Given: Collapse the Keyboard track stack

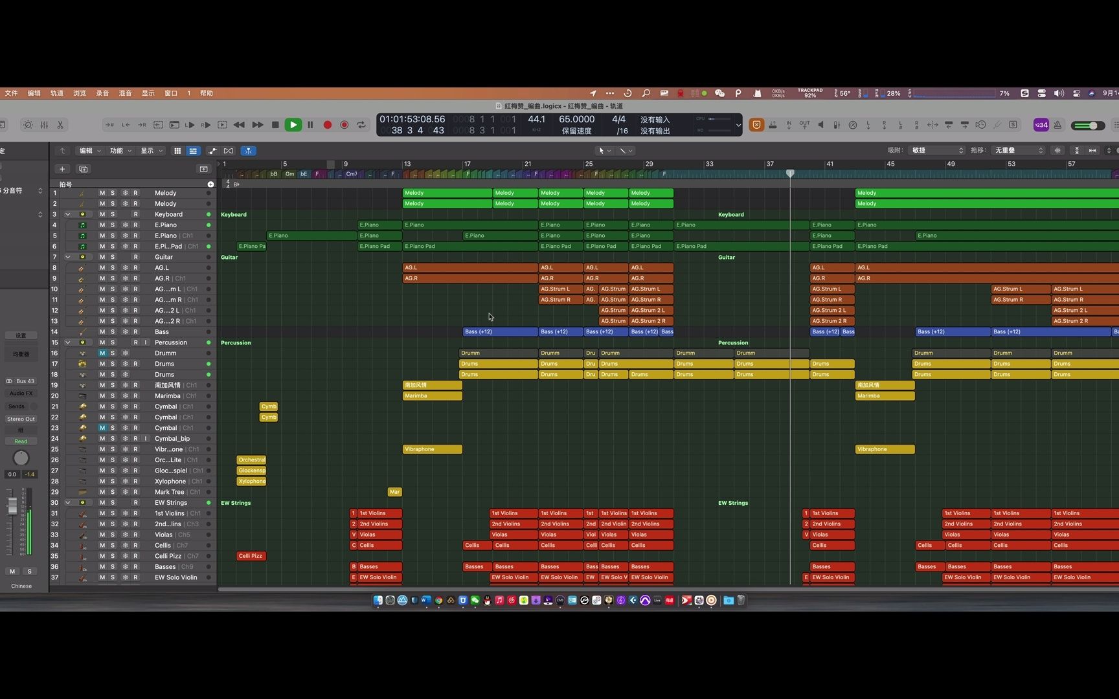Looking at the screenshot, I should click(x=68, y=214).
